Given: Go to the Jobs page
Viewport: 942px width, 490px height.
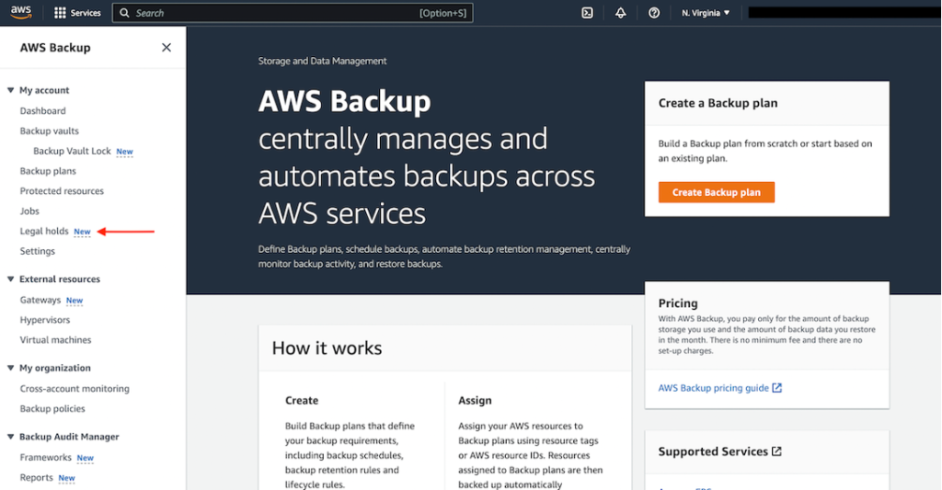Looking at the screenshot, I should (29, 211).
